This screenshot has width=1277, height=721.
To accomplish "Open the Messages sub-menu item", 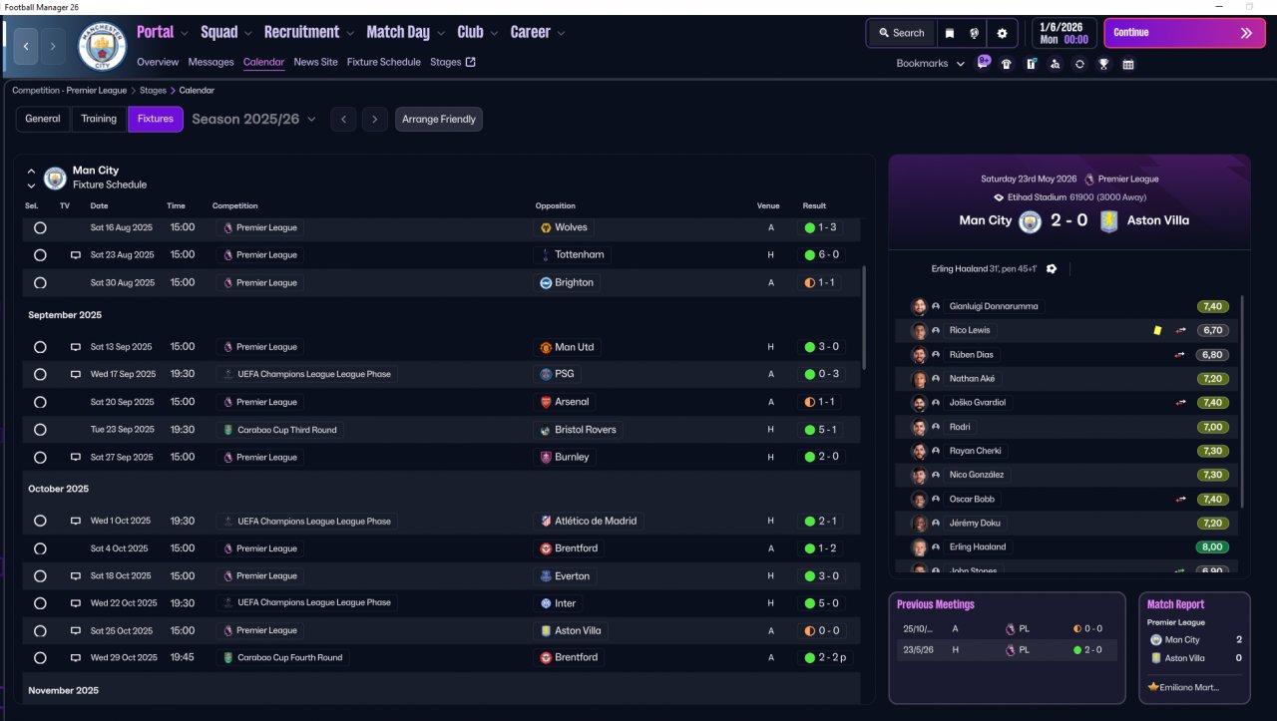I will (211, 62).
